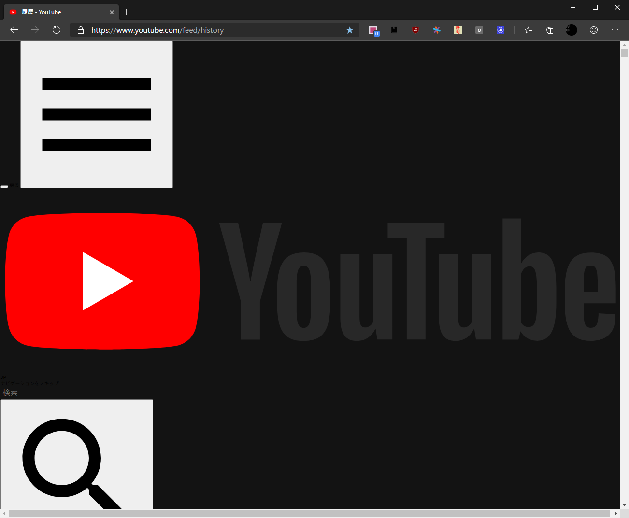629x518 pixels.
Task: Open the red kanji extension icon
Action: tap(458, 30)
